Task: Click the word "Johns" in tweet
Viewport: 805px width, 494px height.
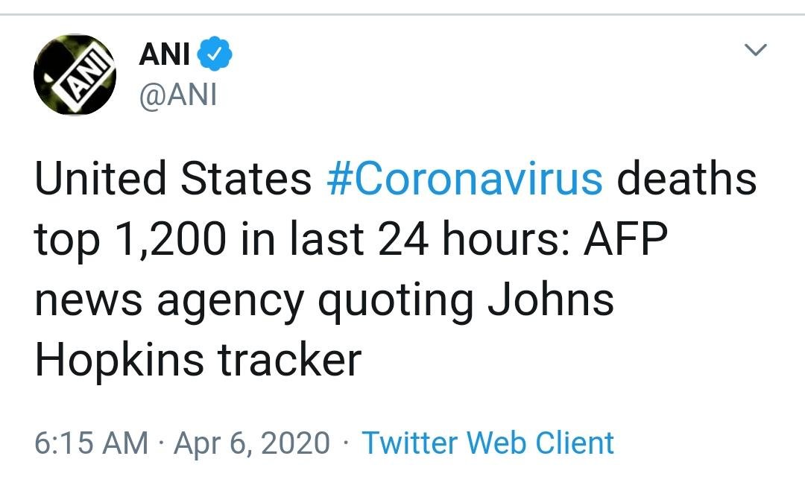Action: pos(551,300)
